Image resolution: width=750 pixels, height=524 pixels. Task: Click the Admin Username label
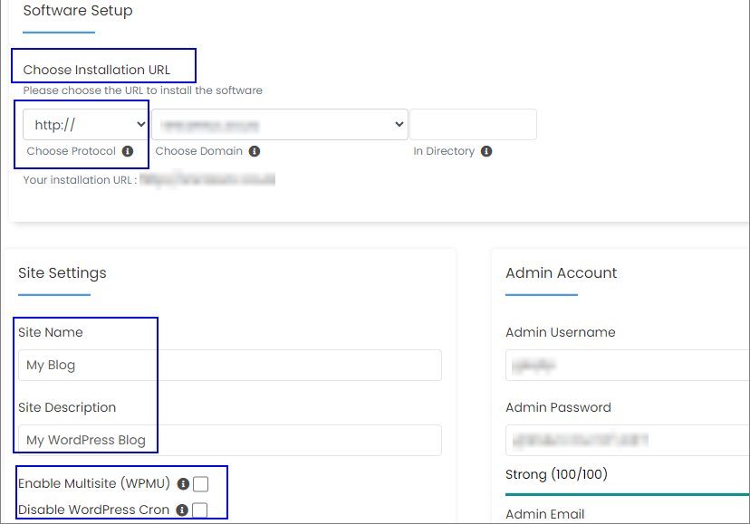(x=561, y=332)
